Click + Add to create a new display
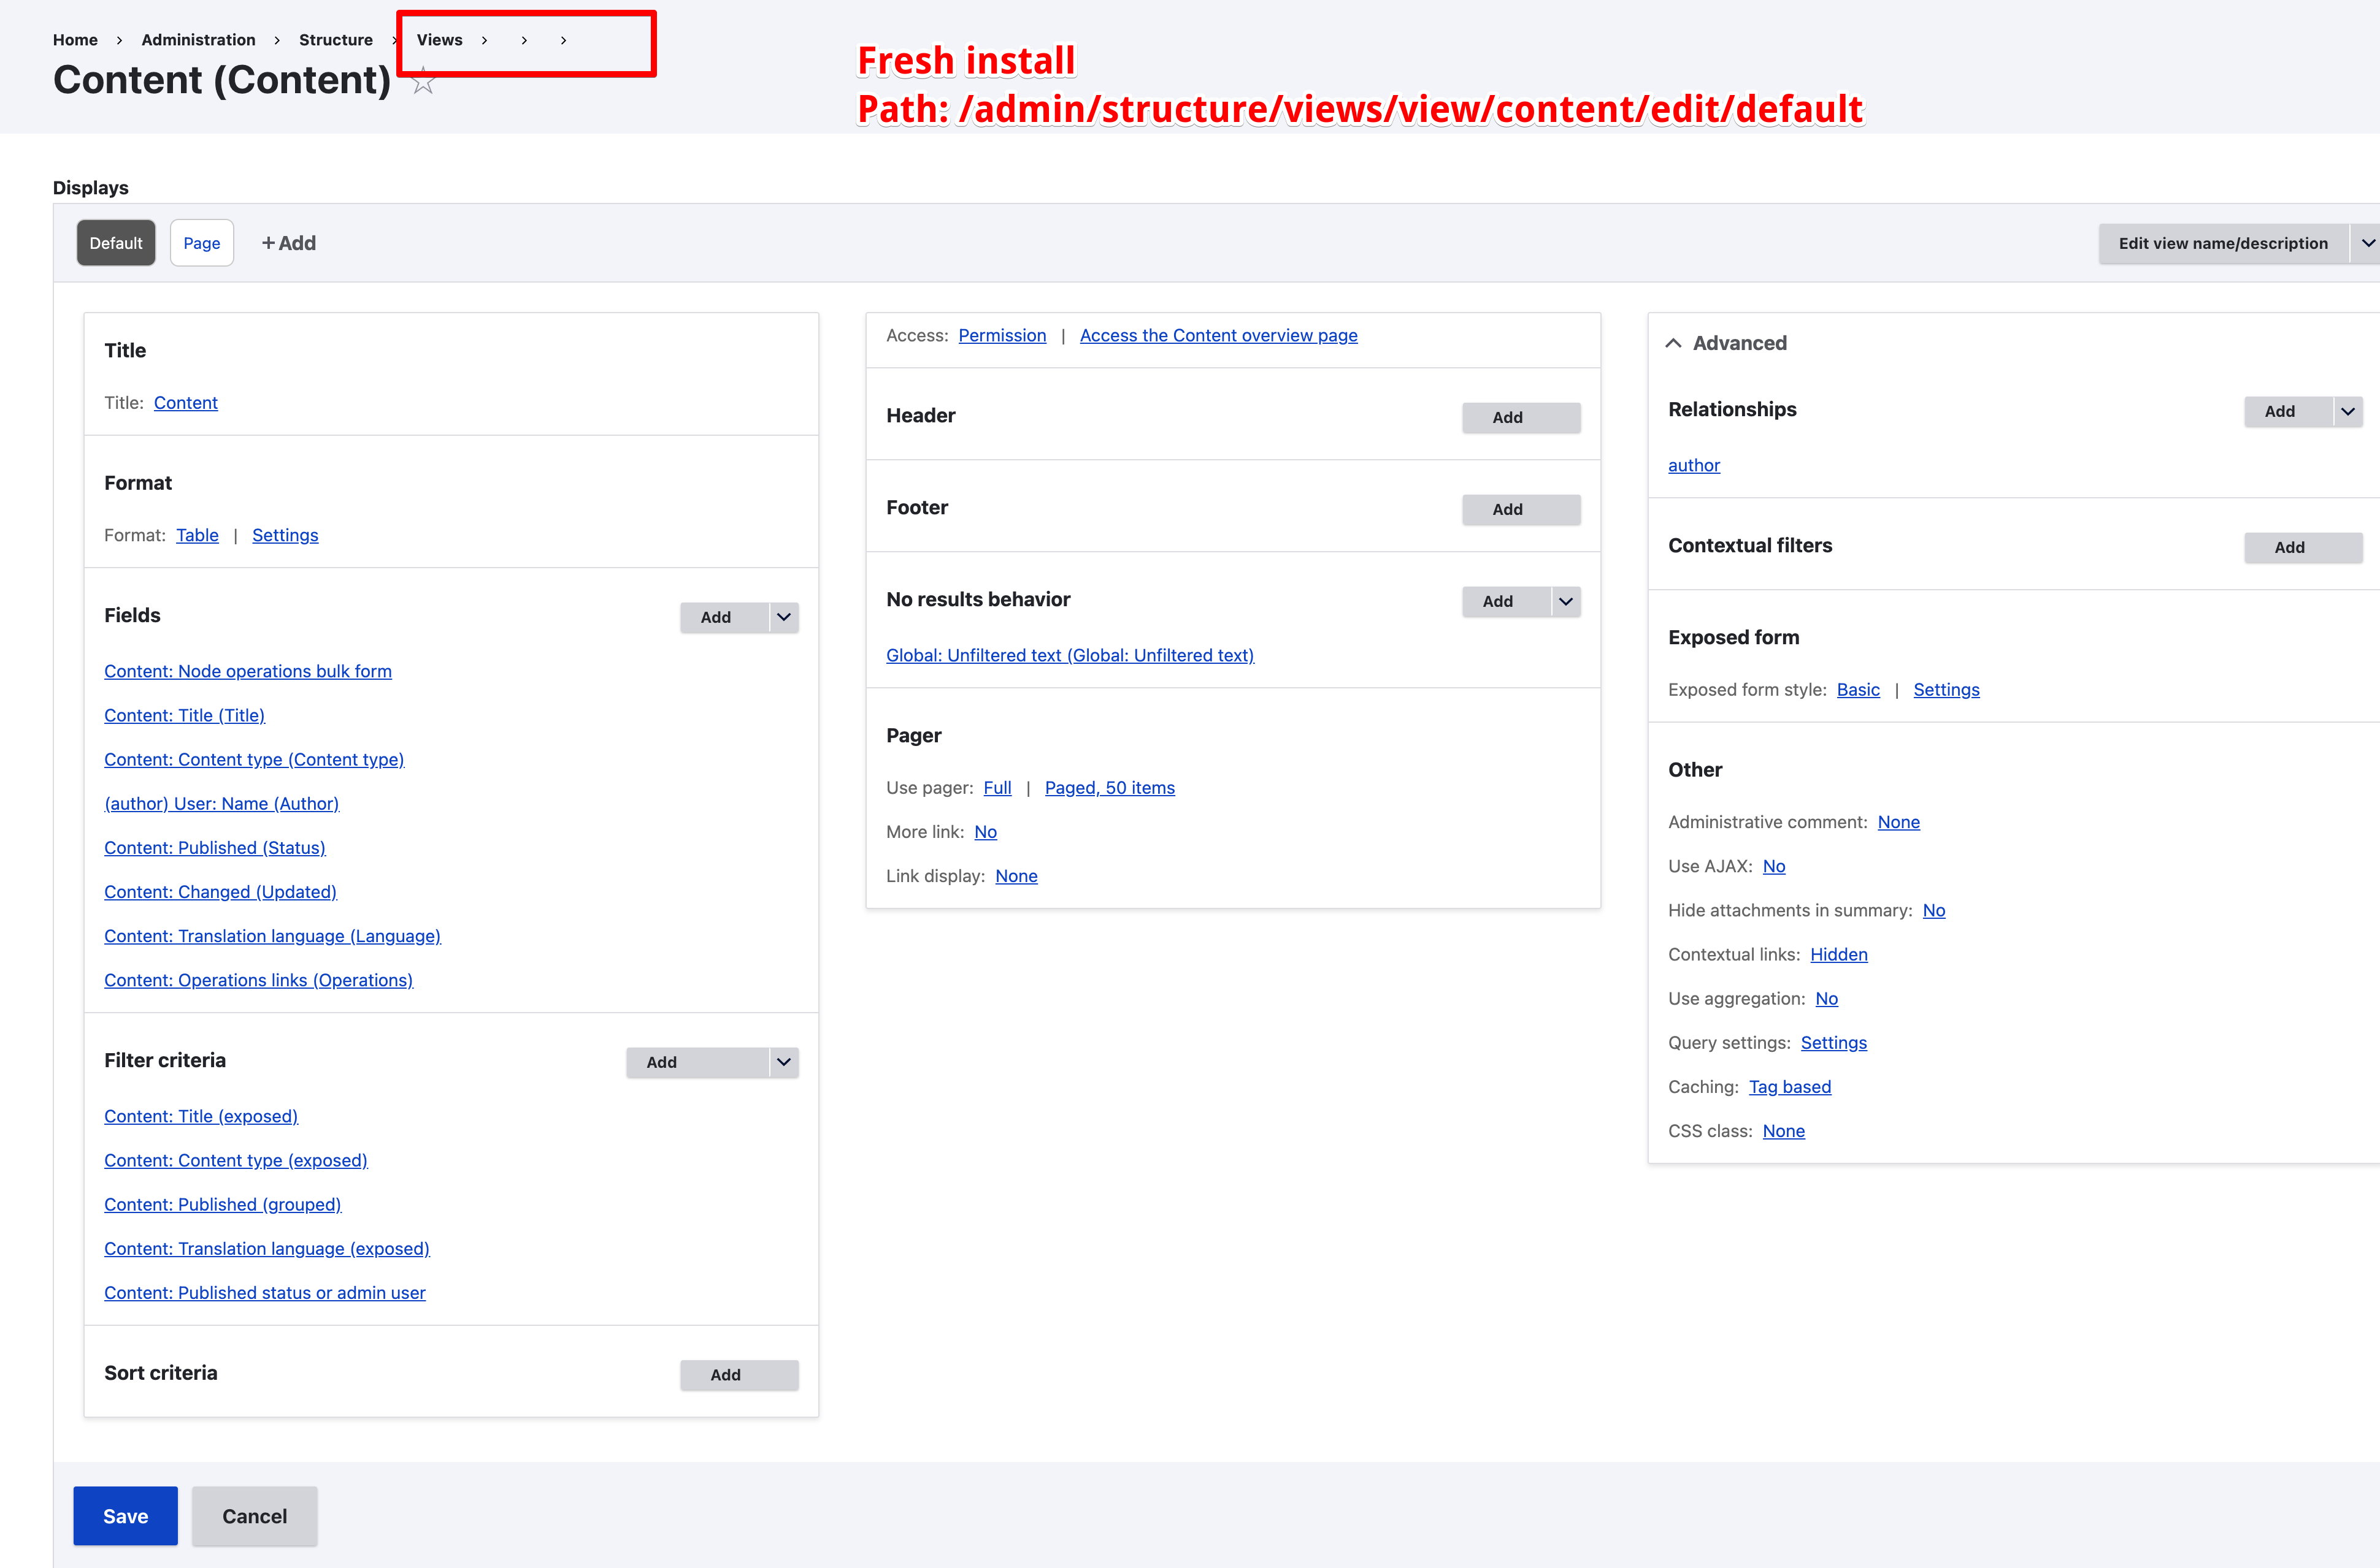This screenshot has width=2380, height=1568. tap(289, 243)
